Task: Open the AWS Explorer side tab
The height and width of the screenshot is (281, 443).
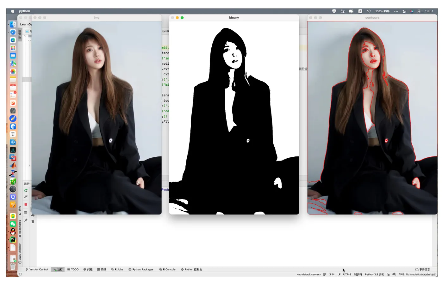Action: 20,253
